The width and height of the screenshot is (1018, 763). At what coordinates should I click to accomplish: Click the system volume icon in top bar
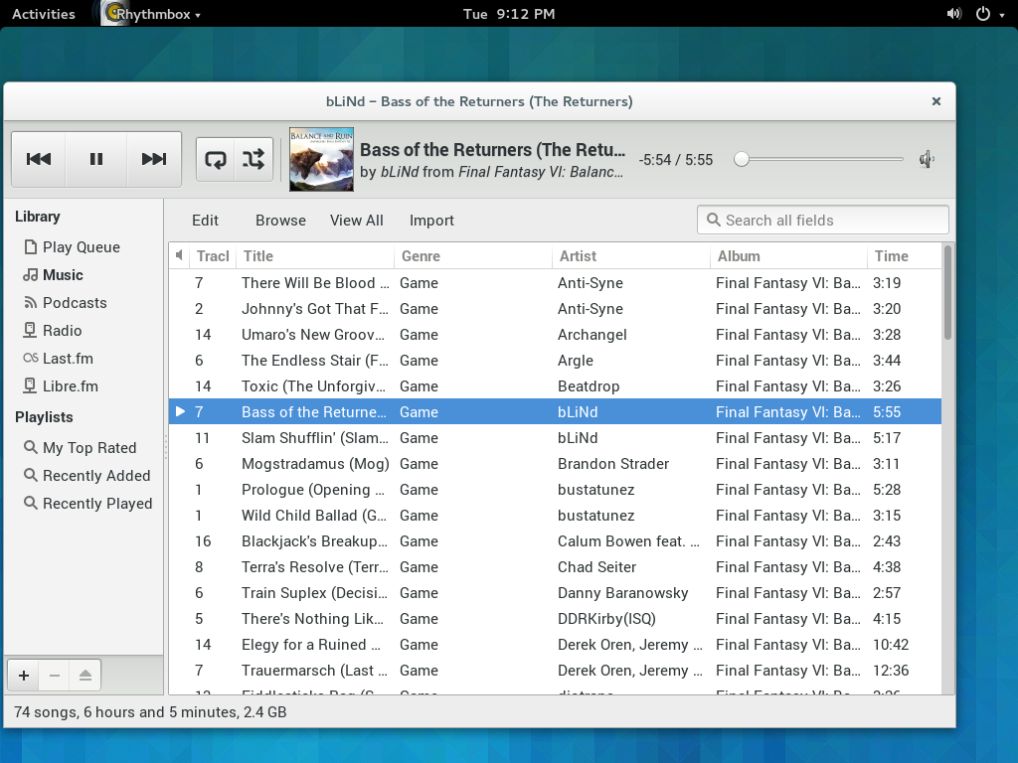pos(954,14)
